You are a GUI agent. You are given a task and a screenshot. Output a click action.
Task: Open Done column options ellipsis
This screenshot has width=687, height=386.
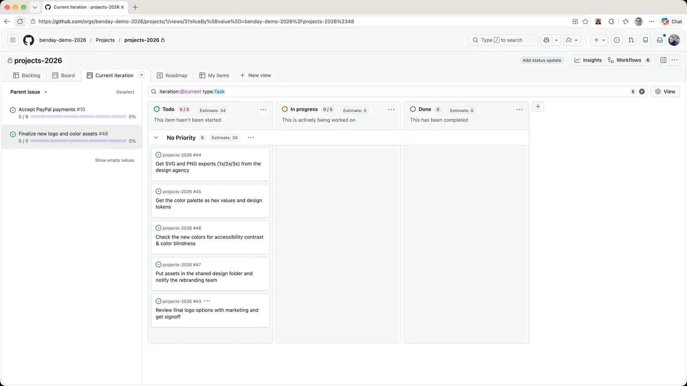coord(519,110)
